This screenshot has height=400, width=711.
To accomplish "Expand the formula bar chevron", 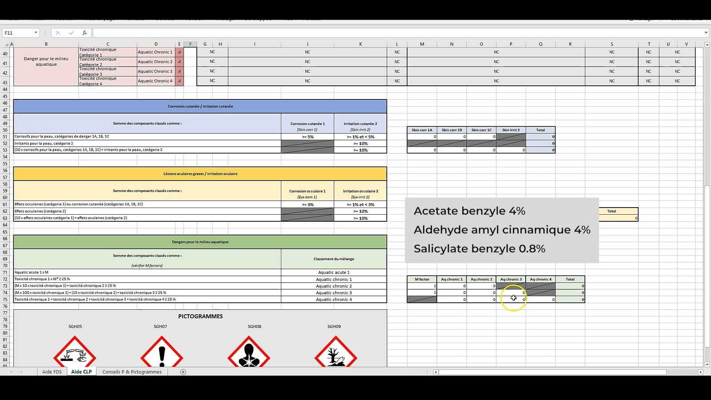I will pos(706,32).
